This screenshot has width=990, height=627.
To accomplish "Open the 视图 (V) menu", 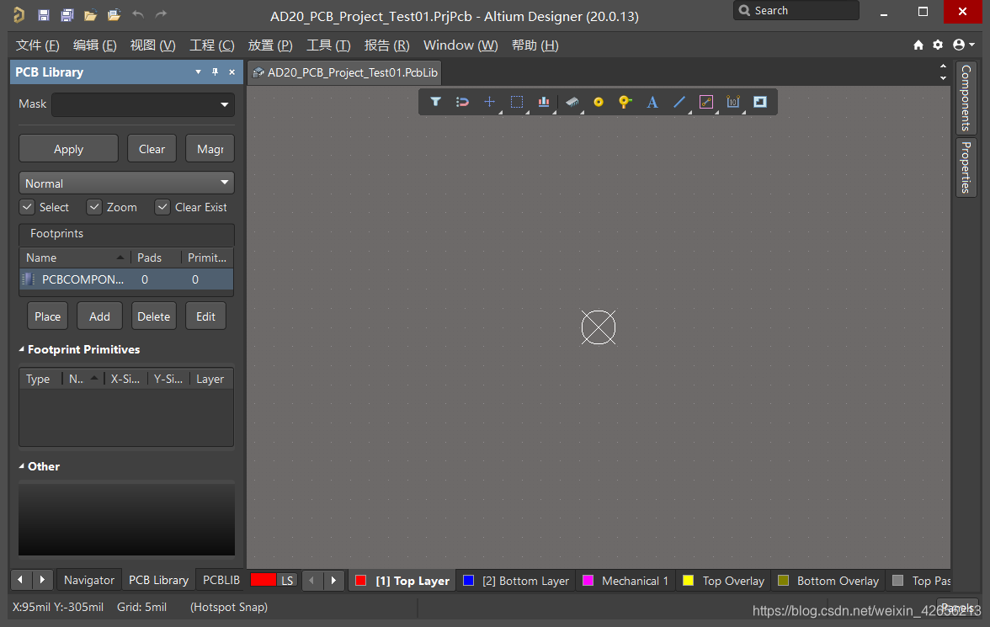I will 153,45.
